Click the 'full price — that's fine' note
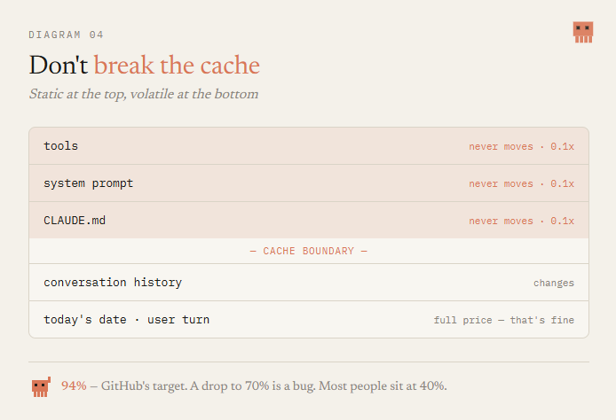 point(503,321)
